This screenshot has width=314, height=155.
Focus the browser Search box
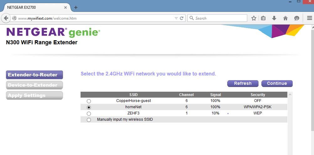pos(217,18)
